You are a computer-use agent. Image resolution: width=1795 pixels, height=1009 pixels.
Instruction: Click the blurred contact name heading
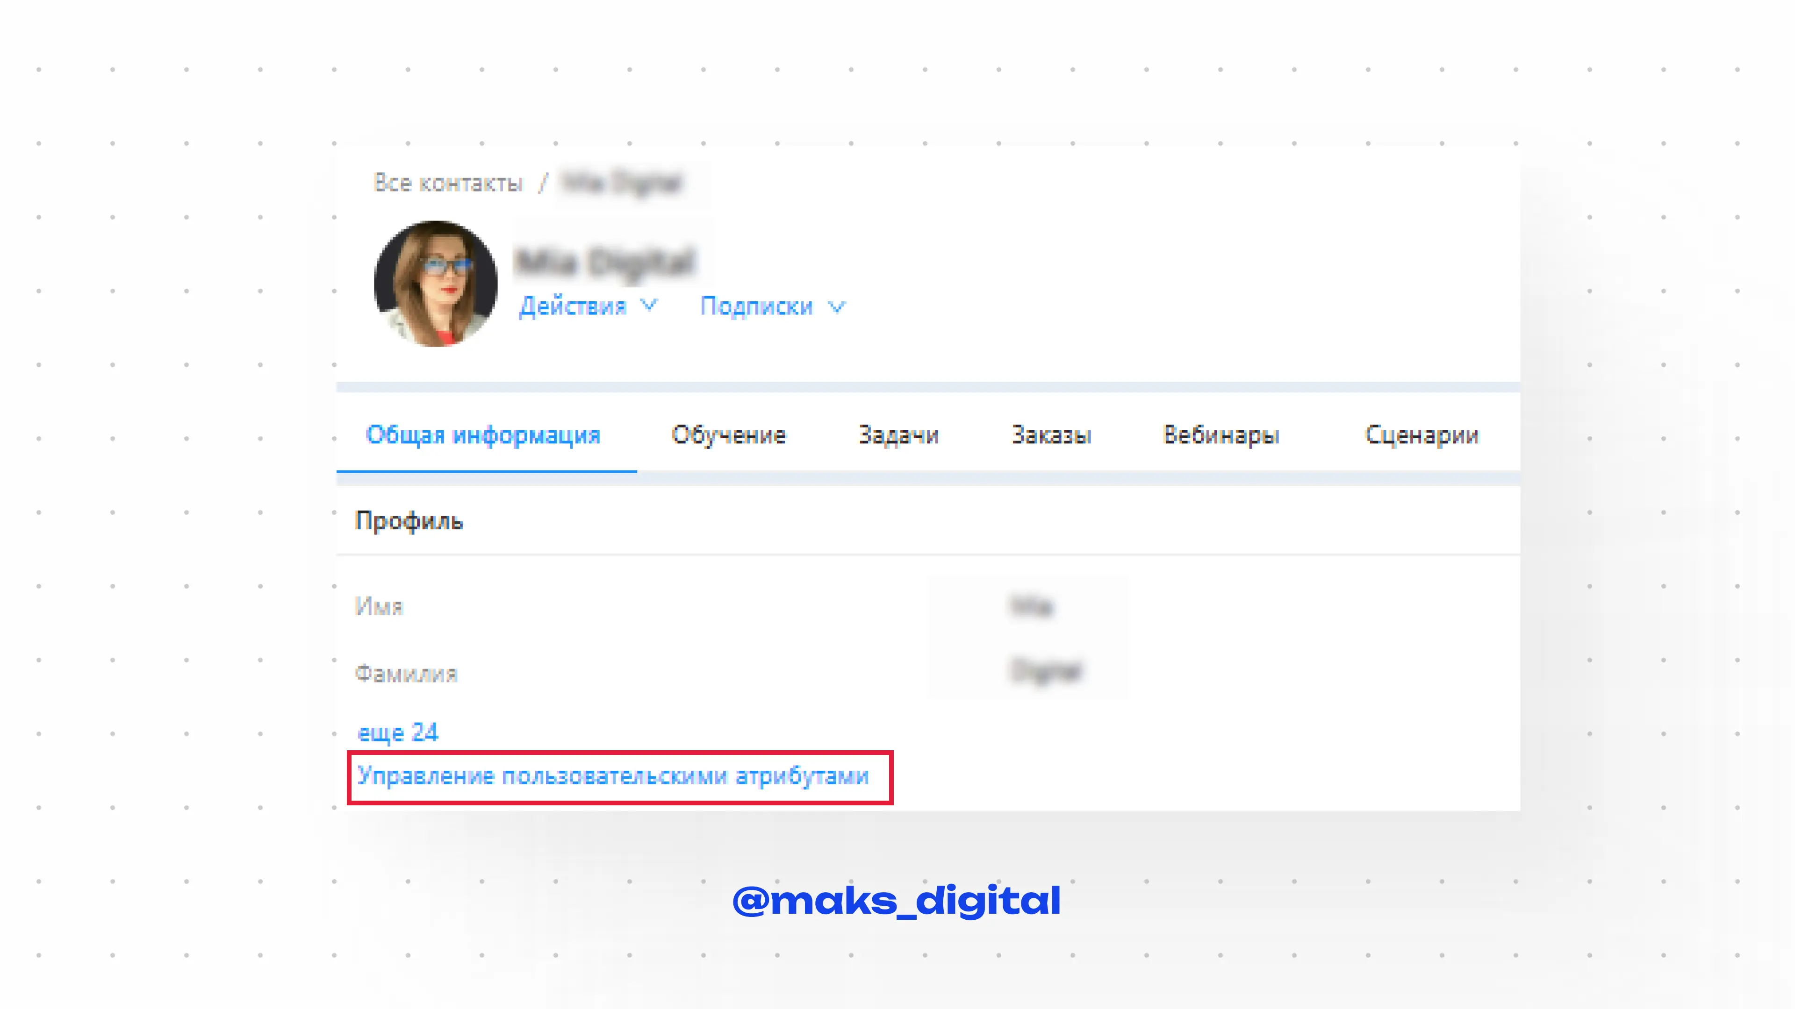pos(605,263)
